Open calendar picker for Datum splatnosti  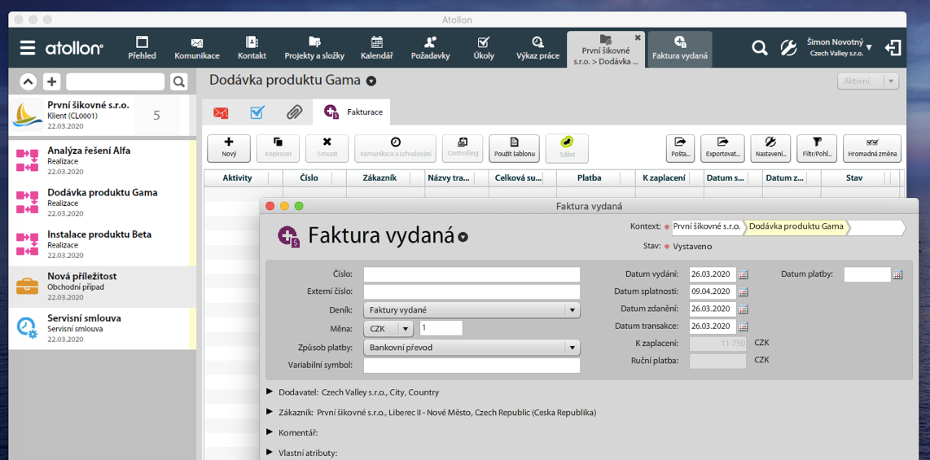[x=743, y=292]
